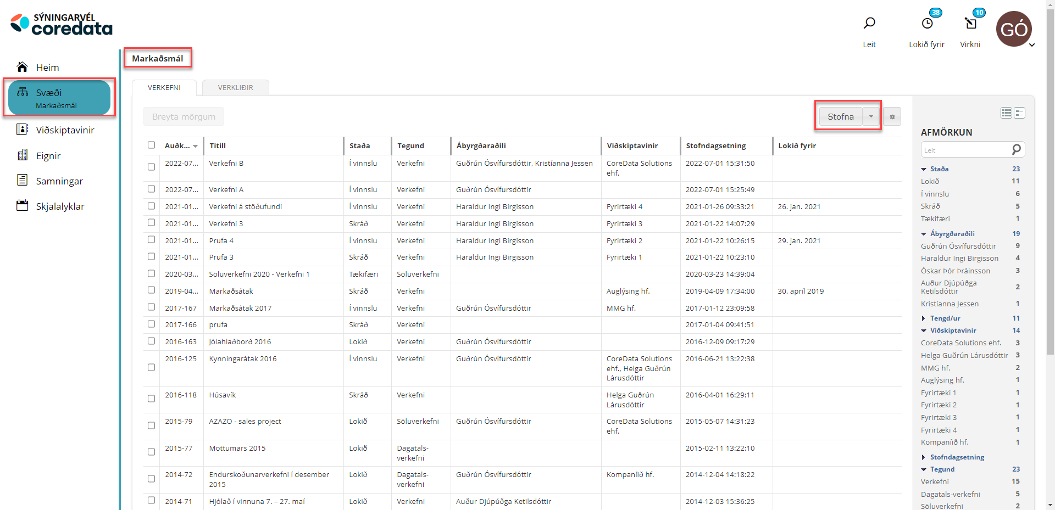Open Viðskiptavinir contacts icon in sidebar

(x=22, y=130)
